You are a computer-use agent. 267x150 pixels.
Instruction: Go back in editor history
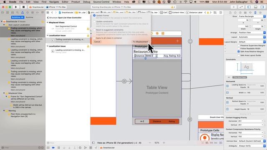(52, 12)
